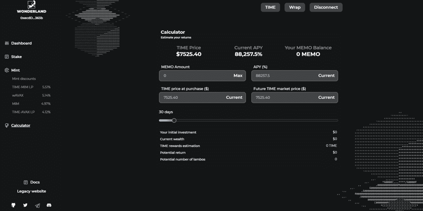Click the Docs document icon

pyautogui.click(x=26, y=182)
